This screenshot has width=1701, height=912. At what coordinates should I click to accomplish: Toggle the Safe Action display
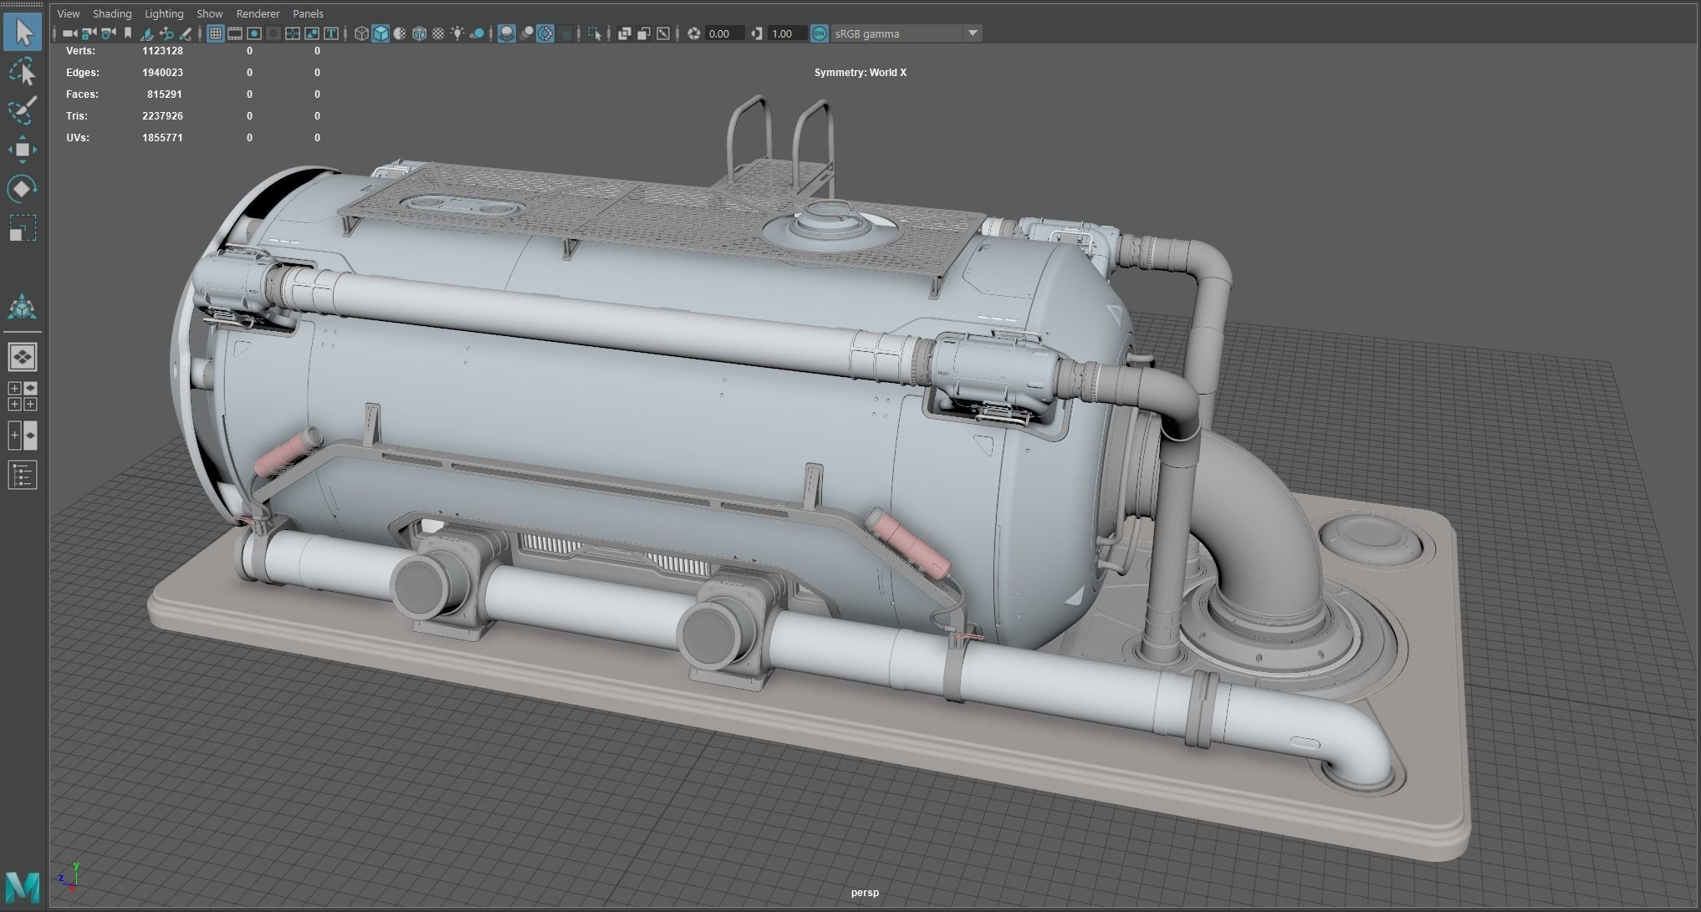[311, 33]
